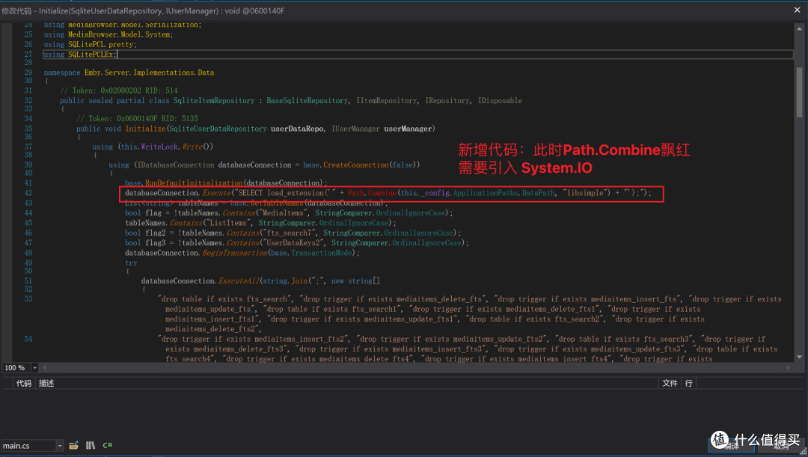Image resolution: width=808 pixels, height=457 pixels.
Task: Click horizontal scrollbar left arrow
Action: pos(44,368)
